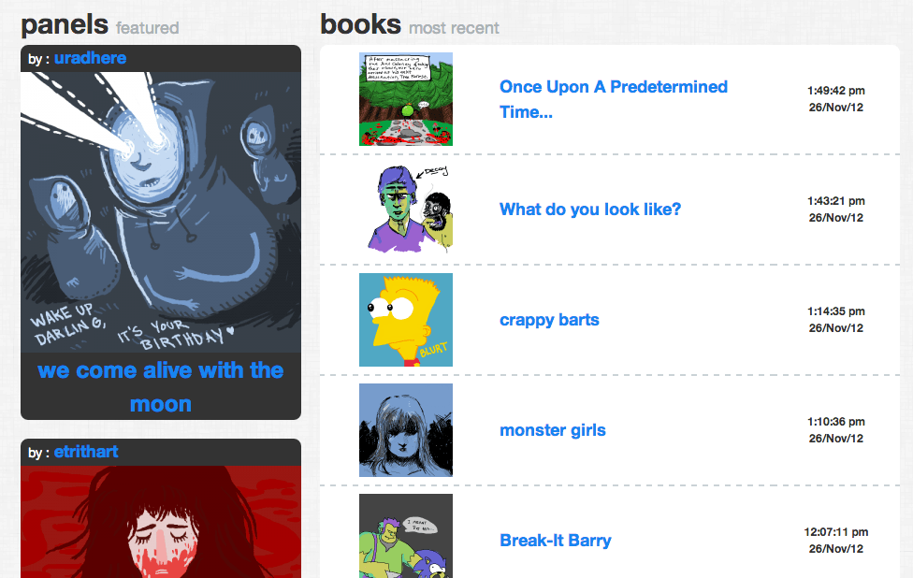Click the blue monster girl thumbnail
Image resolution: width=913 pixels, height=578 pixels.
[x=406, y=430]
